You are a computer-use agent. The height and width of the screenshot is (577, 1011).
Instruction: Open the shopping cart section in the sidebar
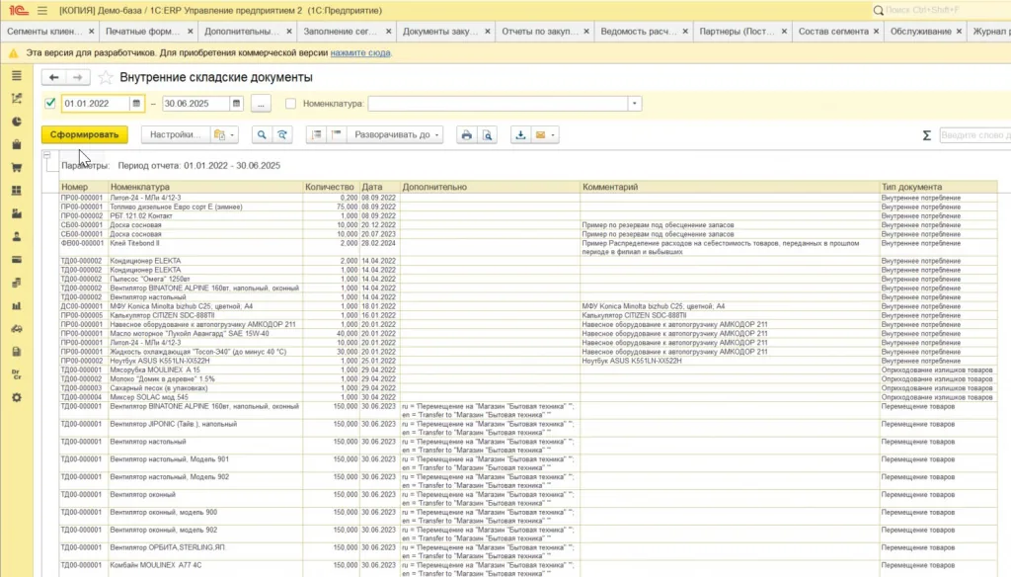click(17, 168)
